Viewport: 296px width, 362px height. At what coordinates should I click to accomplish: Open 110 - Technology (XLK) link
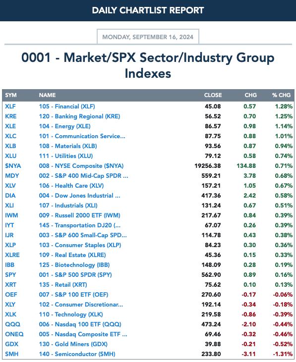click(x=71, y=314)
